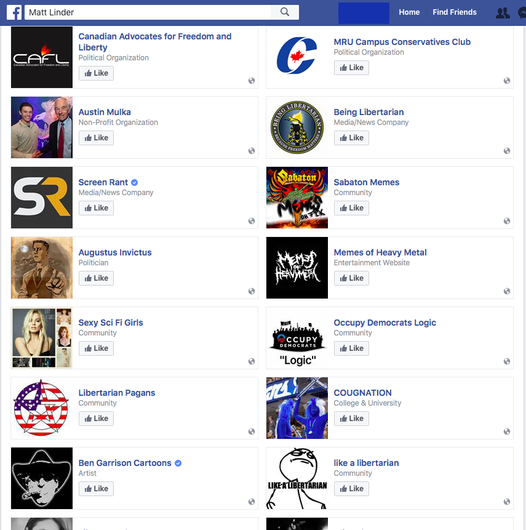Screen dimensions: 526x530
Task: Open the Memes of Heavy Metal link
Action: [380, 252]
